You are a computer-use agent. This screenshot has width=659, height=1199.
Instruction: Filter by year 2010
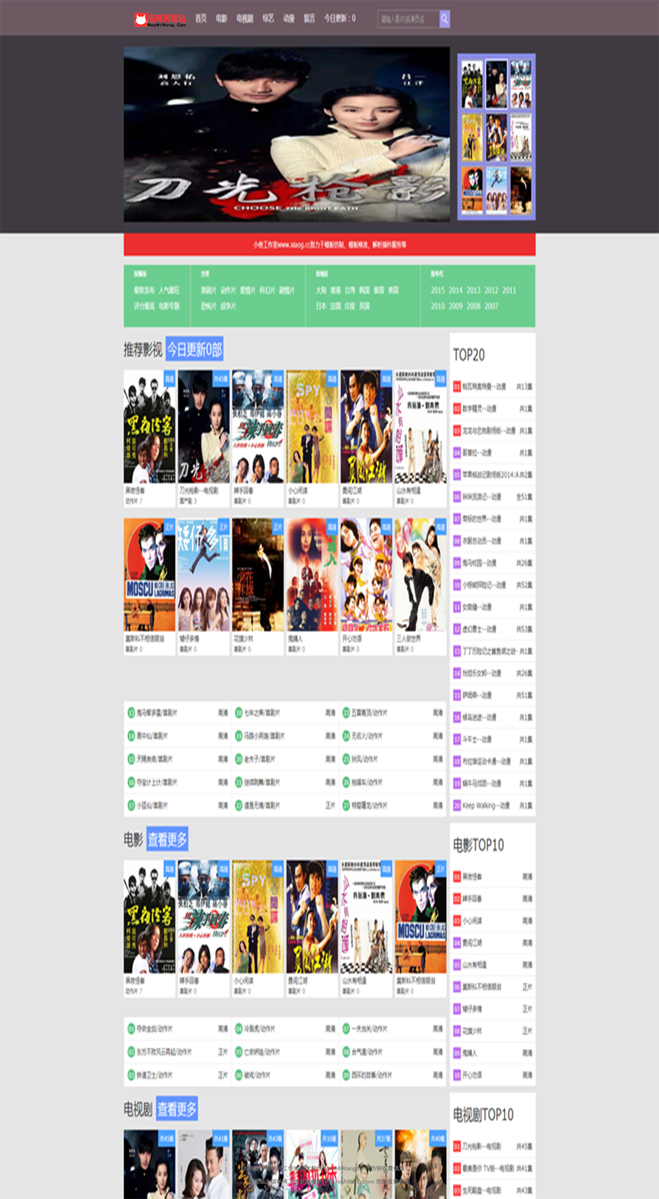(x=438, y=306)
